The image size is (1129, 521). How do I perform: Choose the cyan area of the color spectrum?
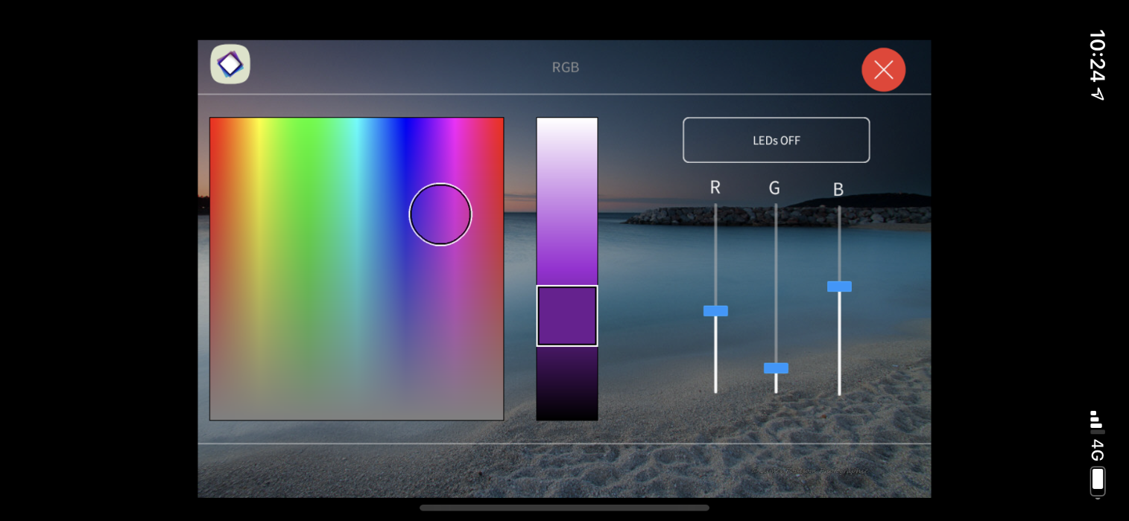coord(358,134)
